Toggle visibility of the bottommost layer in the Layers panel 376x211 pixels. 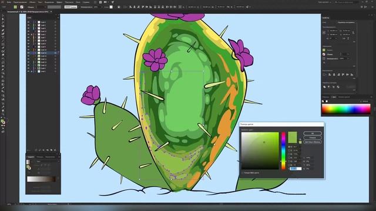pos(29,72)
